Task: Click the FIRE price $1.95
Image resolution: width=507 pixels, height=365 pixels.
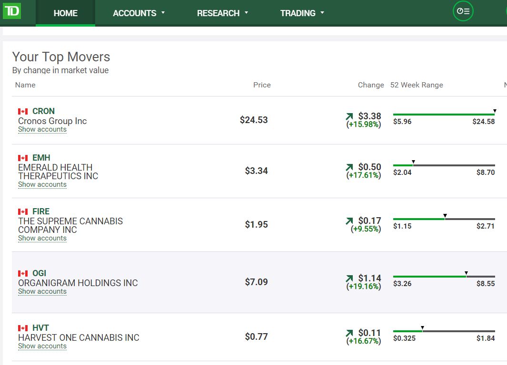Action: click(257, 224)
